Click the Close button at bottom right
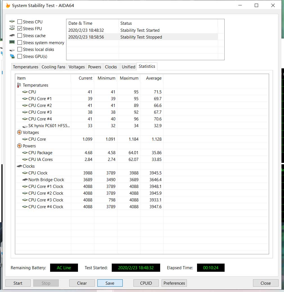Screen dimensions: 284x292 click(x=266, y=283)
